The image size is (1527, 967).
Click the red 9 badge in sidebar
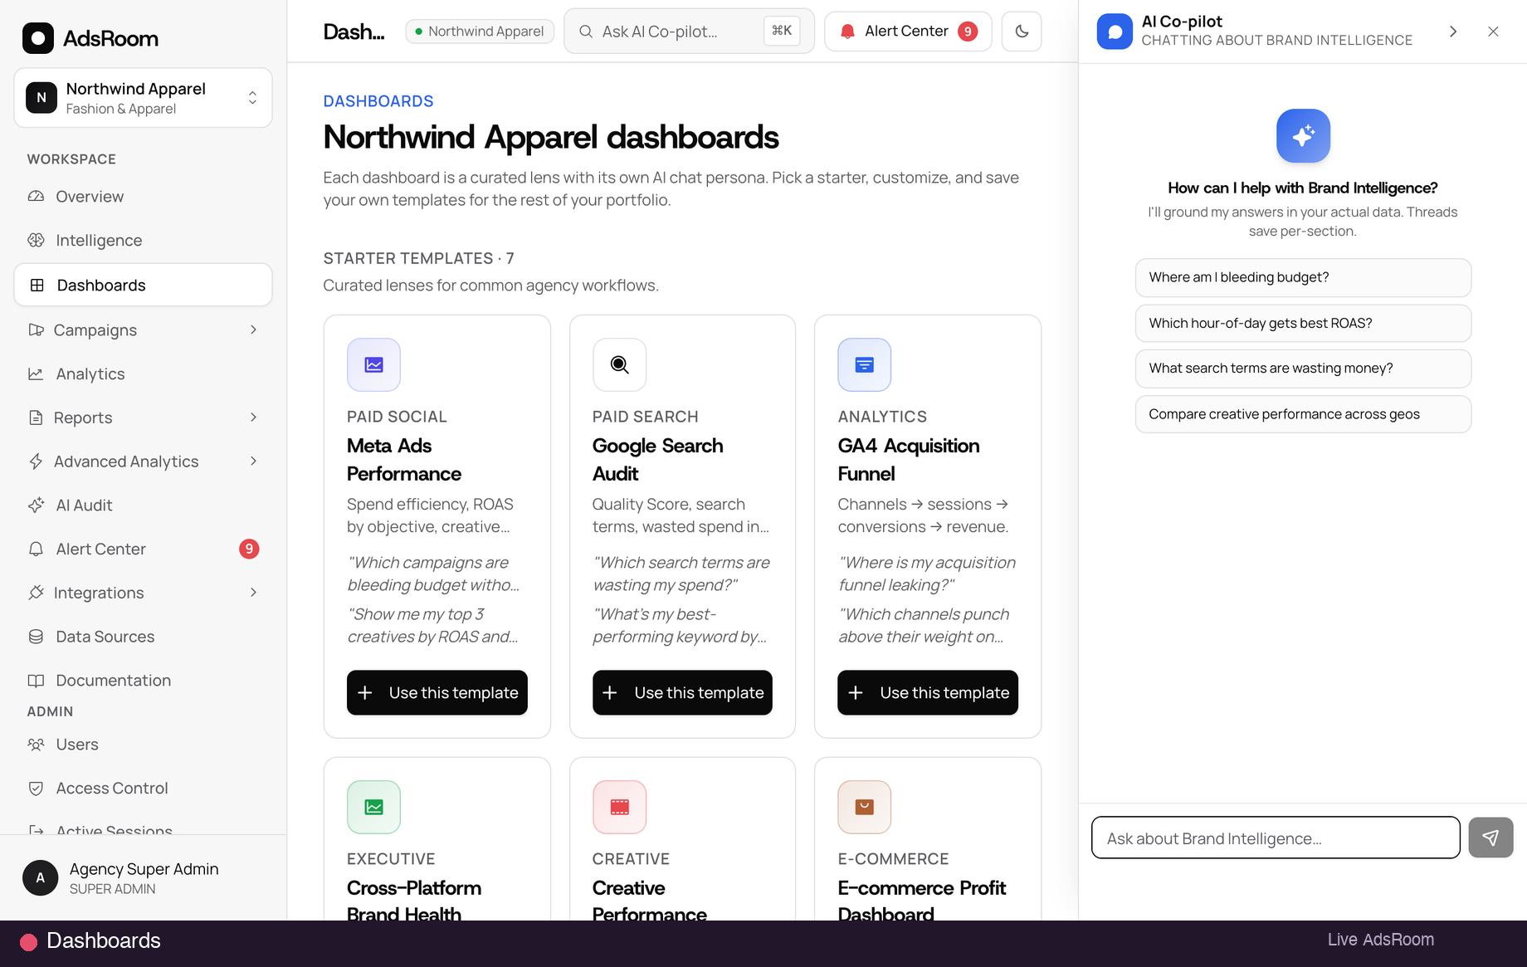pyautogui.click(x=249, y=549)
